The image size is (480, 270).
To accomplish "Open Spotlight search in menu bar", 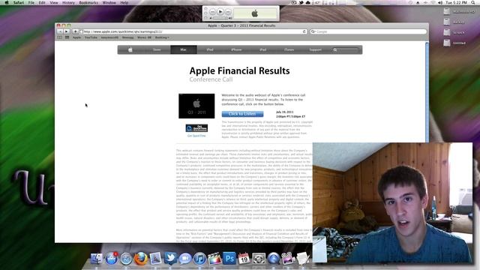I will tap(473, 2).
